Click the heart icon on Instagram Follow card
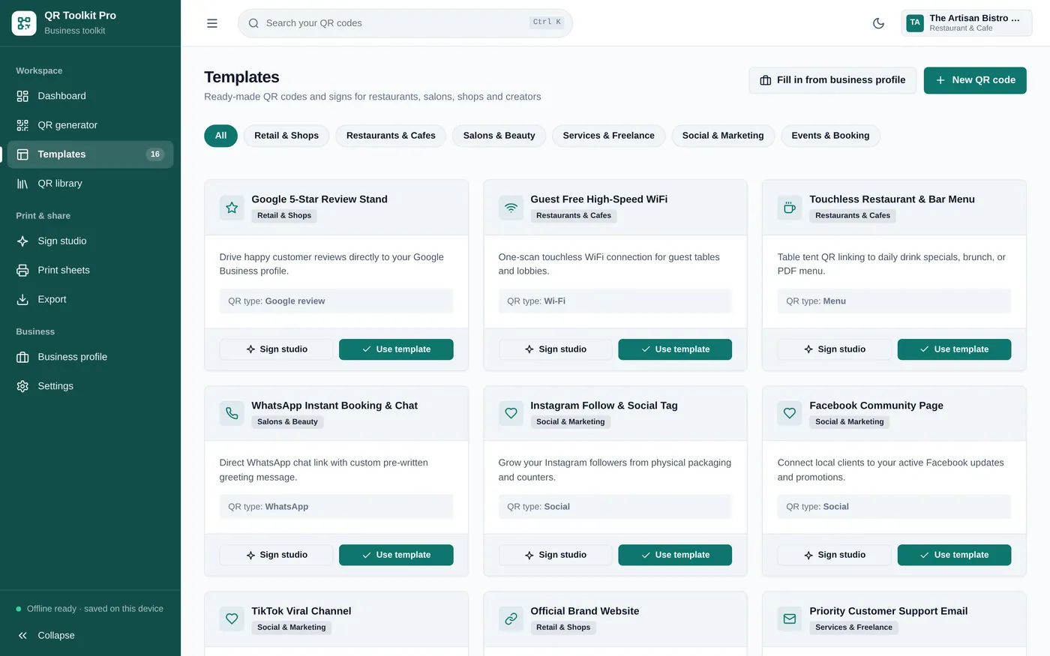Image resolution: width=1050 pixels, height=656 pixels. pyautogui.click(x=511, y=413)
